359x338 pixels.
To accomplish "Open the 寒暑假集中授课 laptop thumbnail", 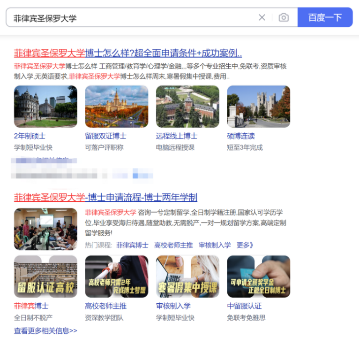I will [187, 277].
